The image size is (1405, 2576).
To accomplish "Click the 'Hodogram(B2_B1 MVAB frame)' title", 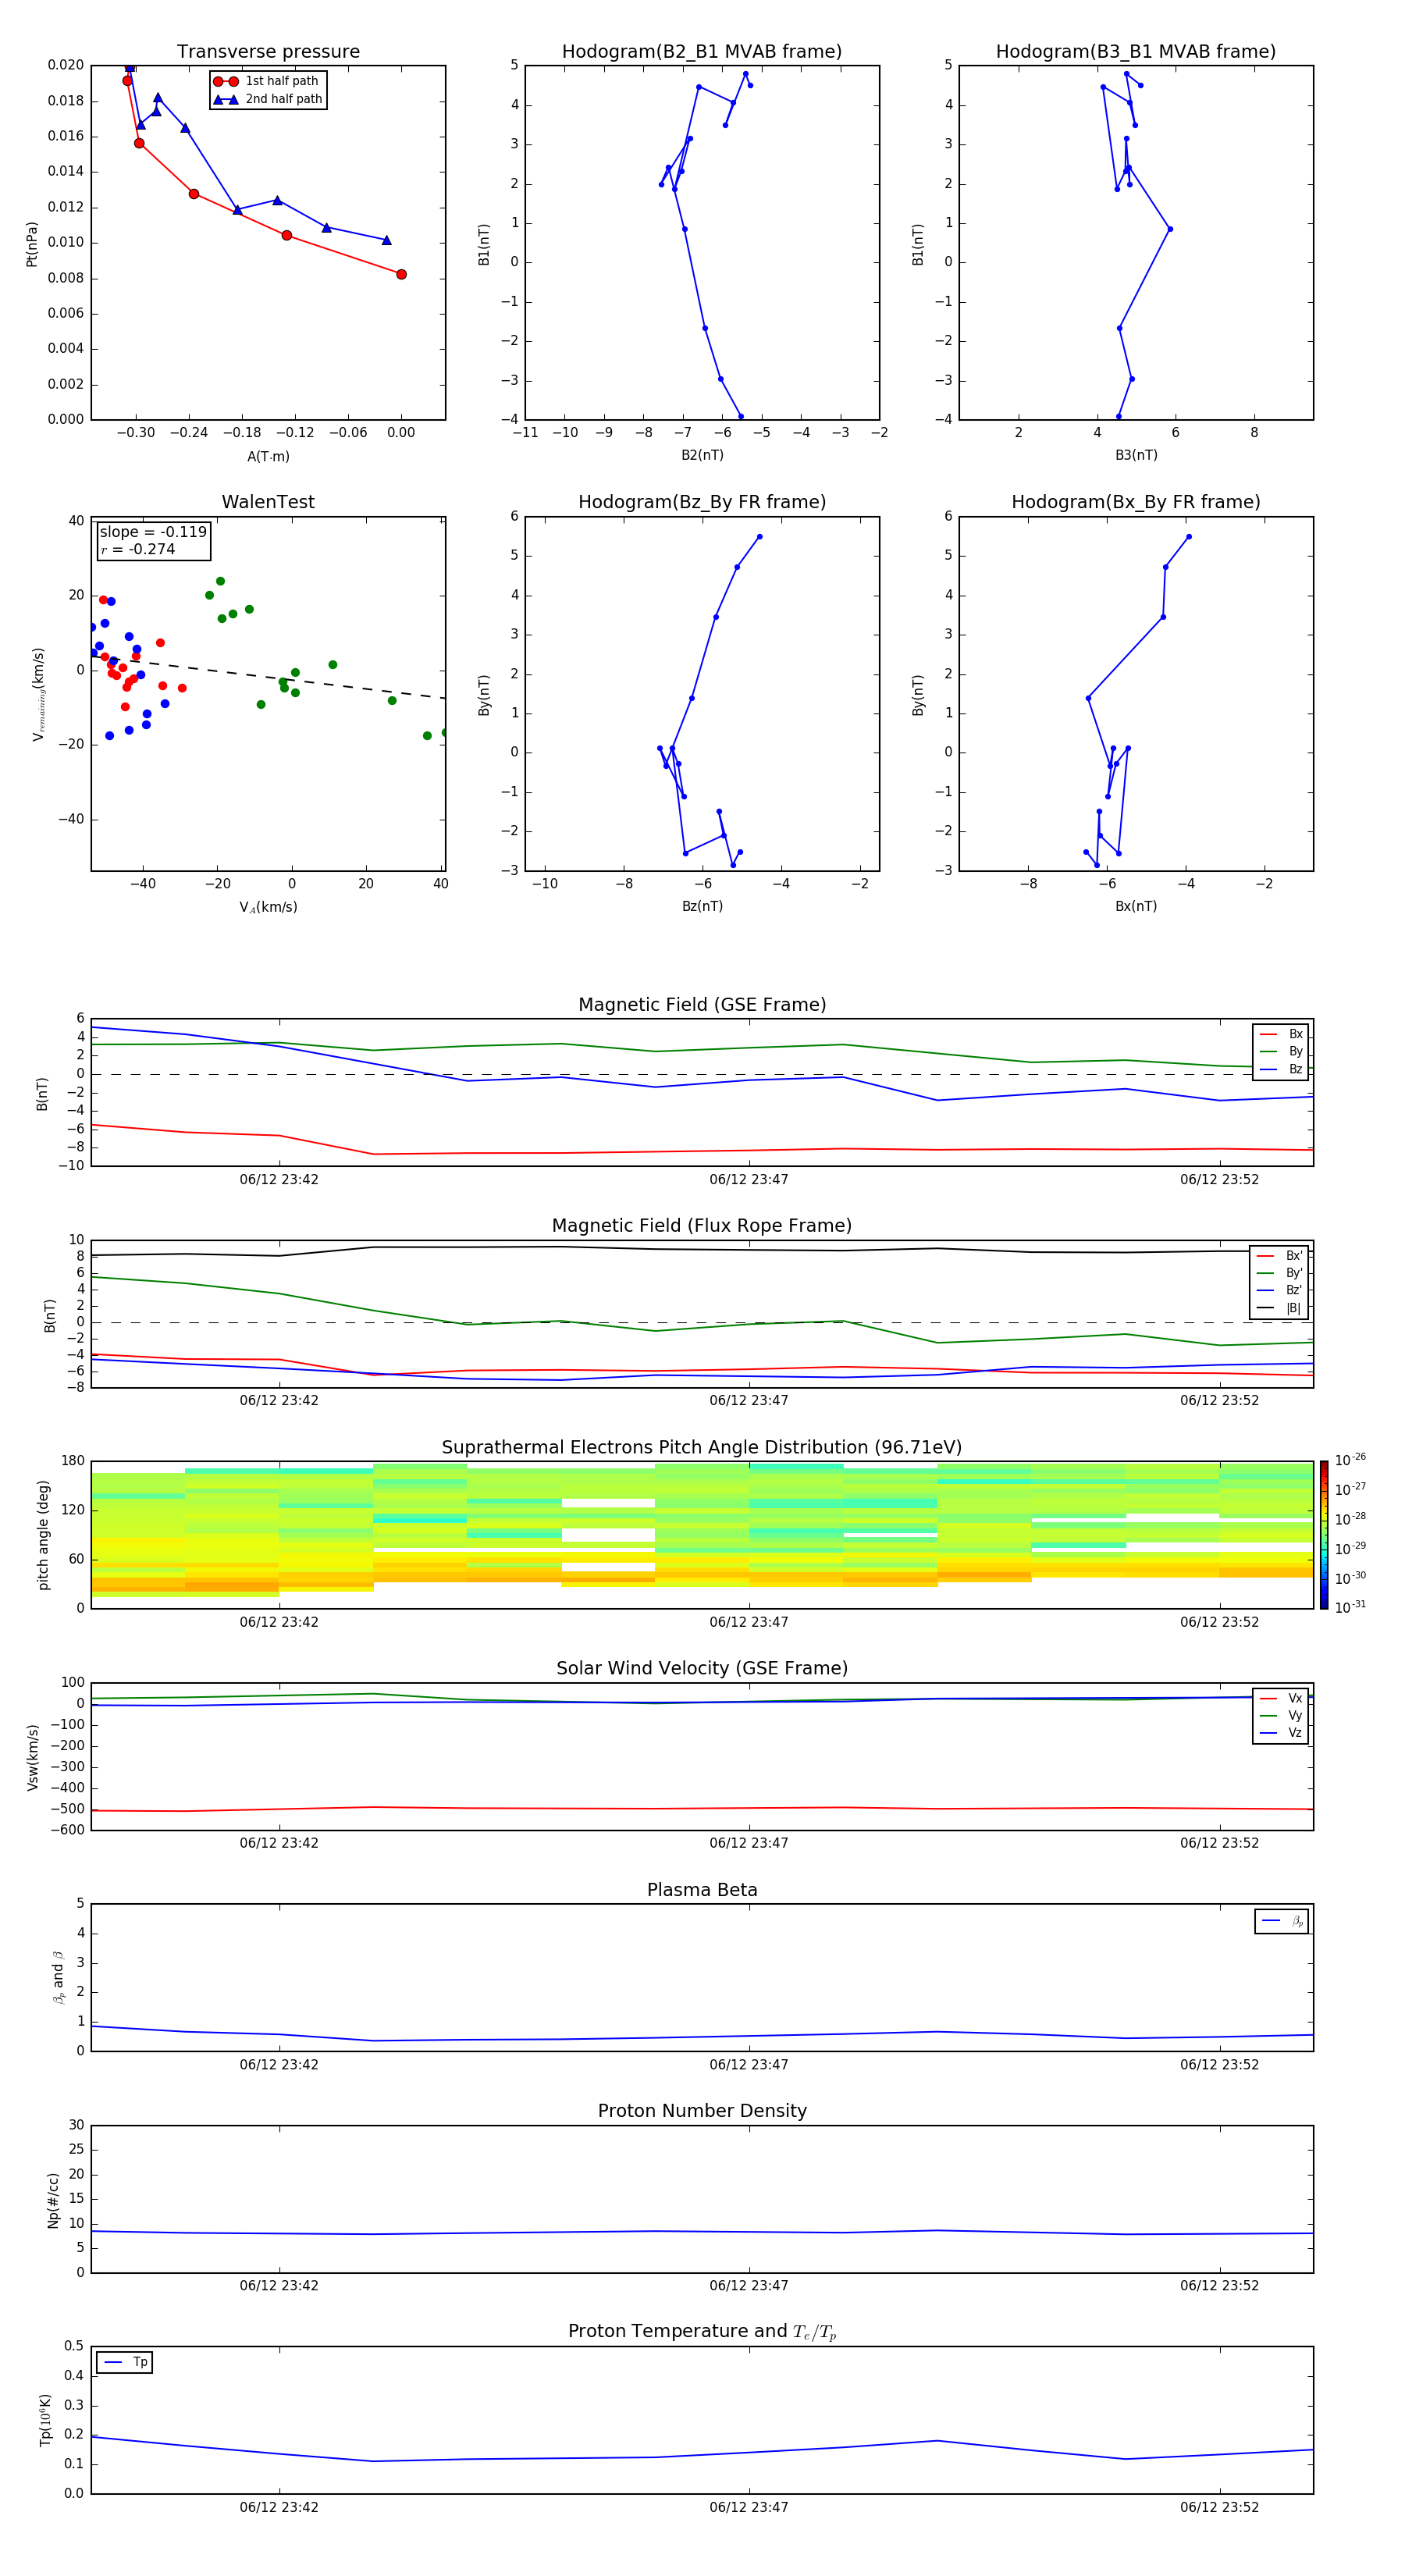I will click(x=702, y=52).
